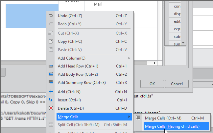The width and height of the screenshot is (213, 133).
Task: Click the Insert arrow icon
Action: point(51,100)
